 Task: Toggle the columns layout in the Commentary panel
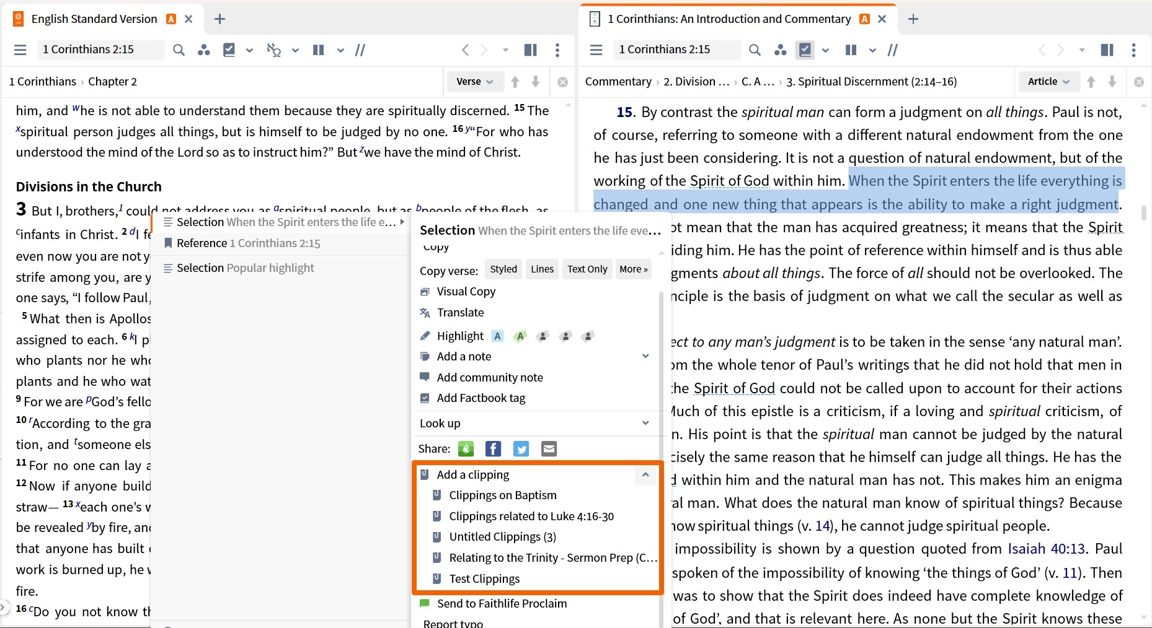pos(851,50)
